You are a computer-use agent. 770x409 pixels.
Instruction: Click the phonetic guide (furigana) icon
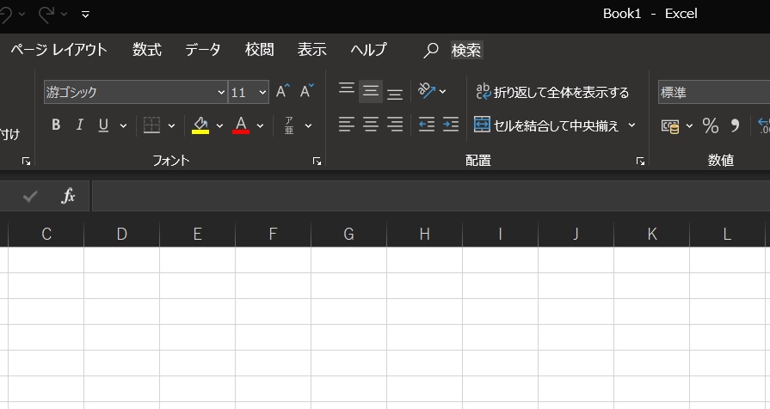click(x=289, y=125)
